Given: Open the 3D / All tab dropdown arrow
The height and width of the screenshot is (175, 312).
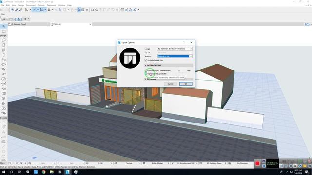Looking at the screenshot, I should pyautogui.click(x=90, y=24).
